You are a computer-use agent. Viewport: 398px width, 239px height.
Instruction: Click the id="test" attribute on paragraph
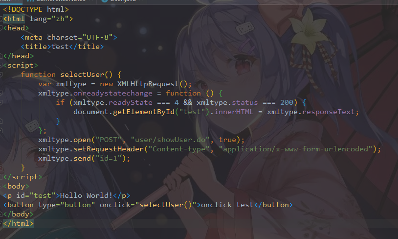tap(36, 196)
